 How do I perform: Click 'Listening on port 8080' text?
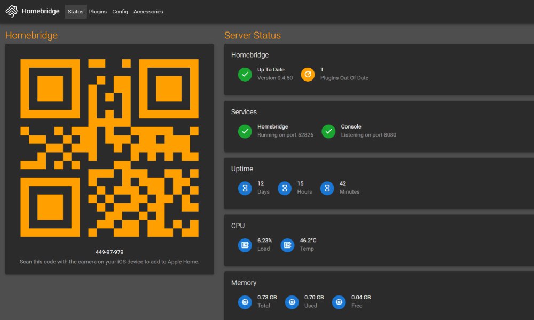(x=368, y=134)
